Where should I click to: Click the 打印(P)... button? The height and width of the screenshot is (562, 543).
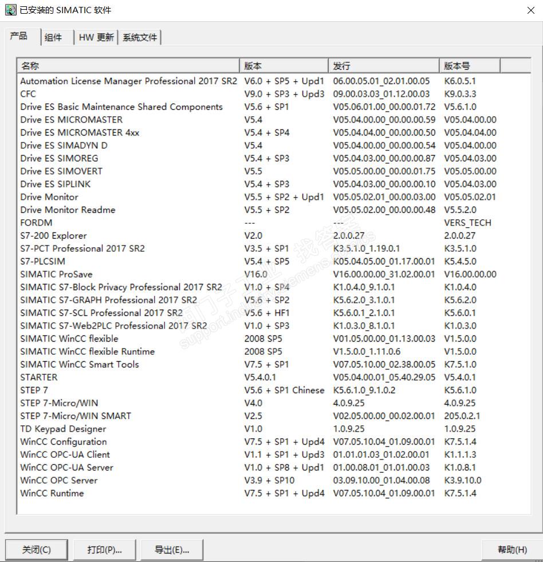[104, 549]
